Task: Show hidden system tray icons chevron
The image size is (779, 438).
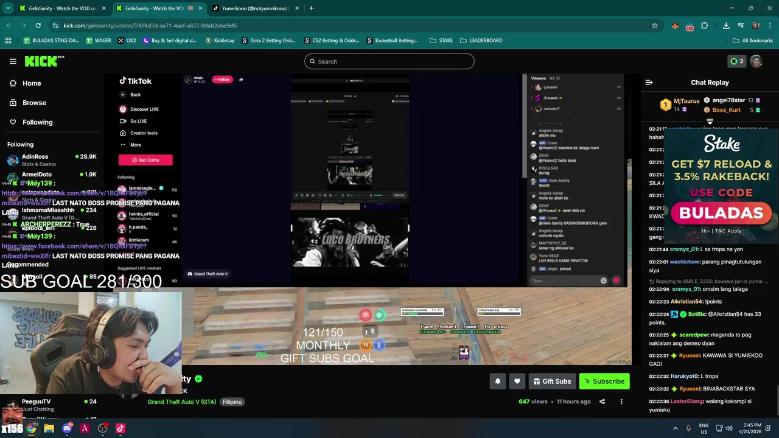Action: [675, 428]
